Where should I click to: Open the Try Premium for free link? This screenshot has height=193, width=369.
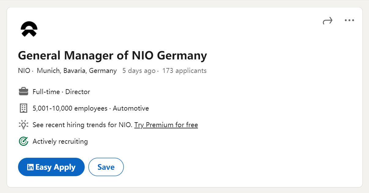[166, 125]
